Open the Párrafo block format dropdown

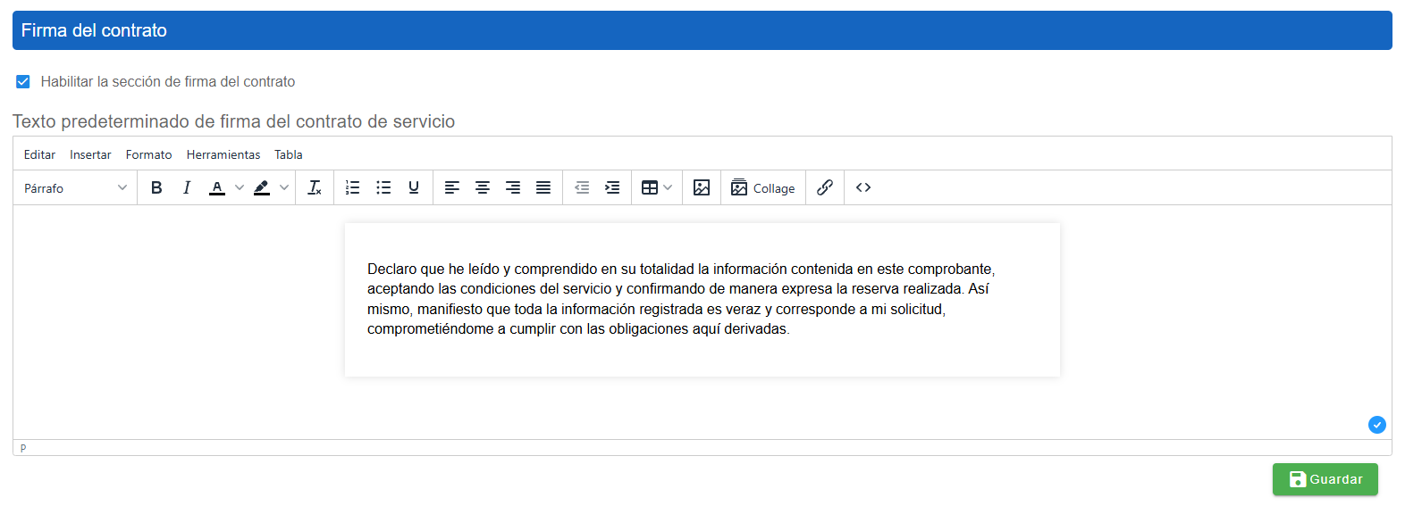[x=76, y=188]
